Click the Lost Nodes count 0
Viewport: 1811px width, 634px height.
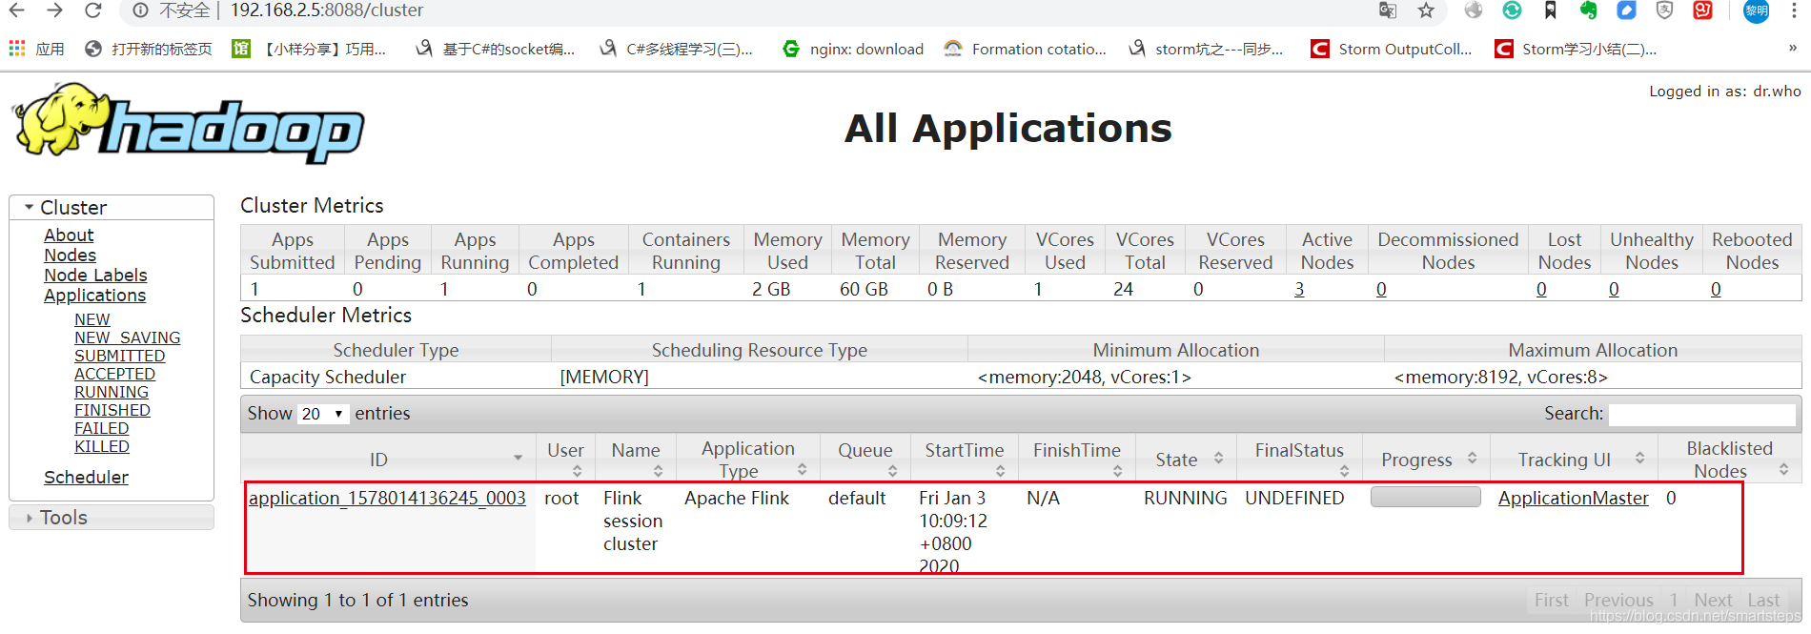(1541, 289)
